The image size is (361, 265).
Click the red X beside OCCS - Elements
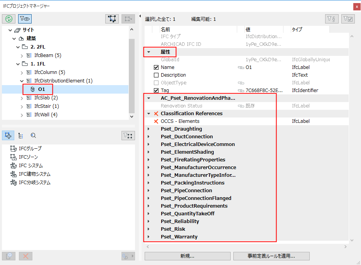click(156, 121)
